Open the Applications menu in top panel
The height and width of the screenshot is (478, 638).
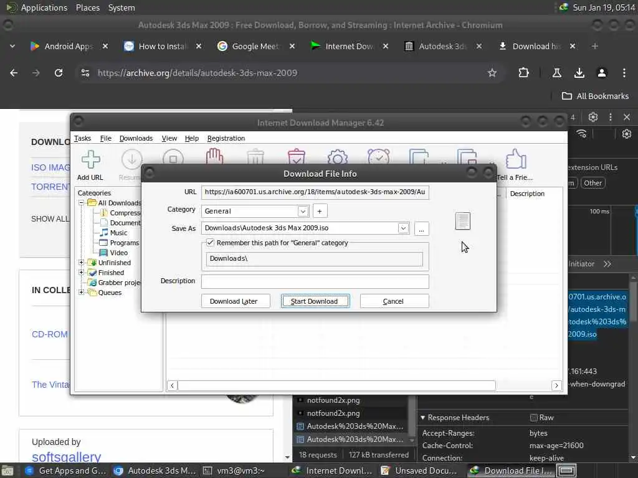click(44, 7)
